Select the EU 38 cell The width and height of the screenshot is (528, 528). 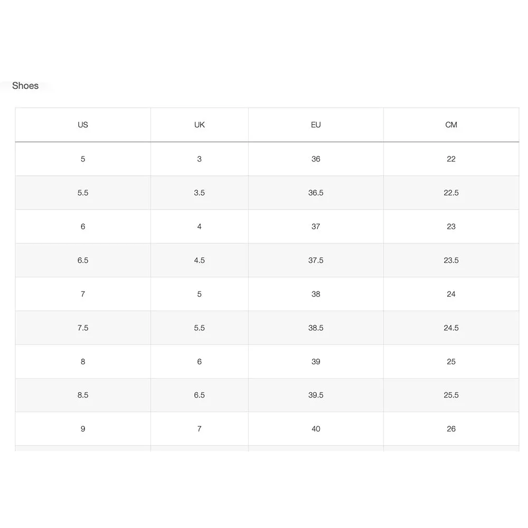(x=316, y=294)
